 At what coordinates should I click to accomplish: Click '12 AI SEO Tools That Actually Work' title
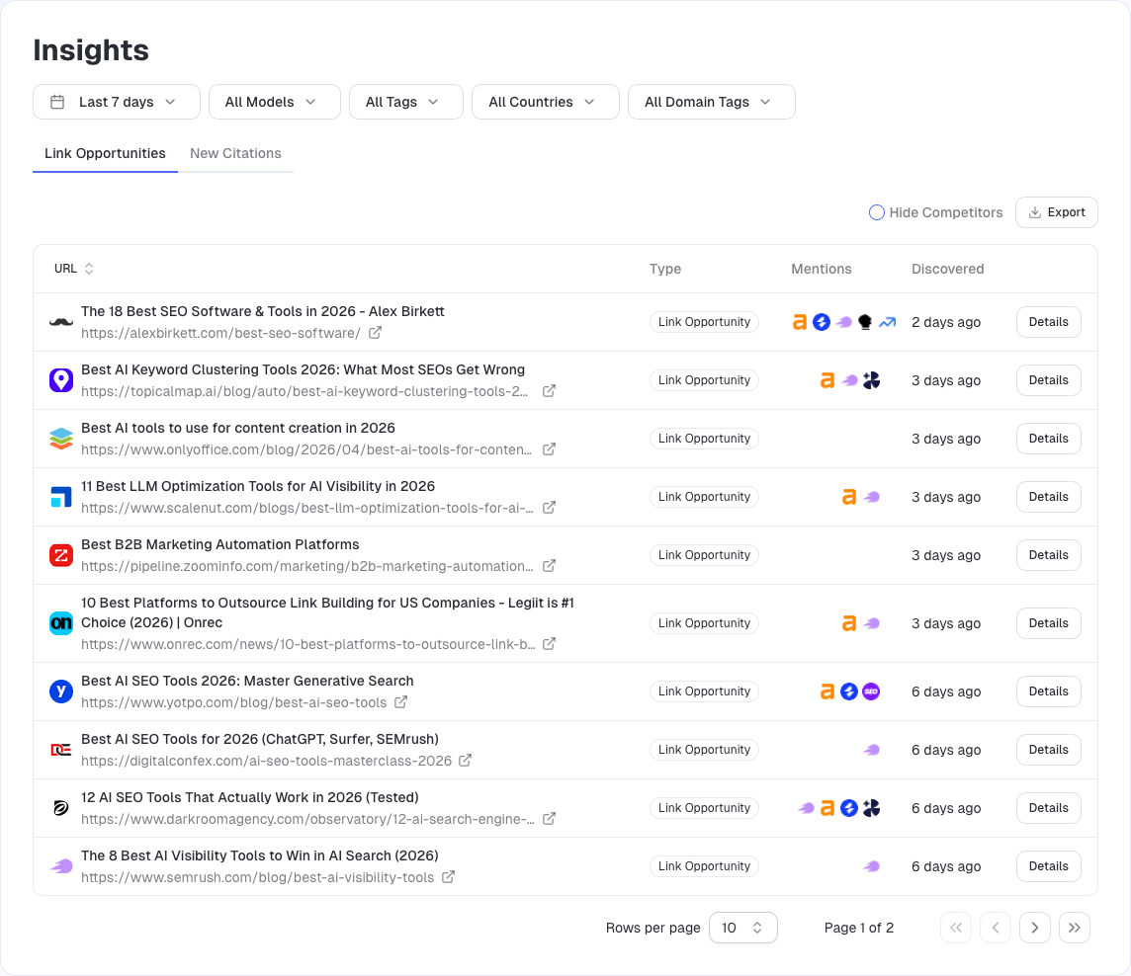click(x=249, y=797)
